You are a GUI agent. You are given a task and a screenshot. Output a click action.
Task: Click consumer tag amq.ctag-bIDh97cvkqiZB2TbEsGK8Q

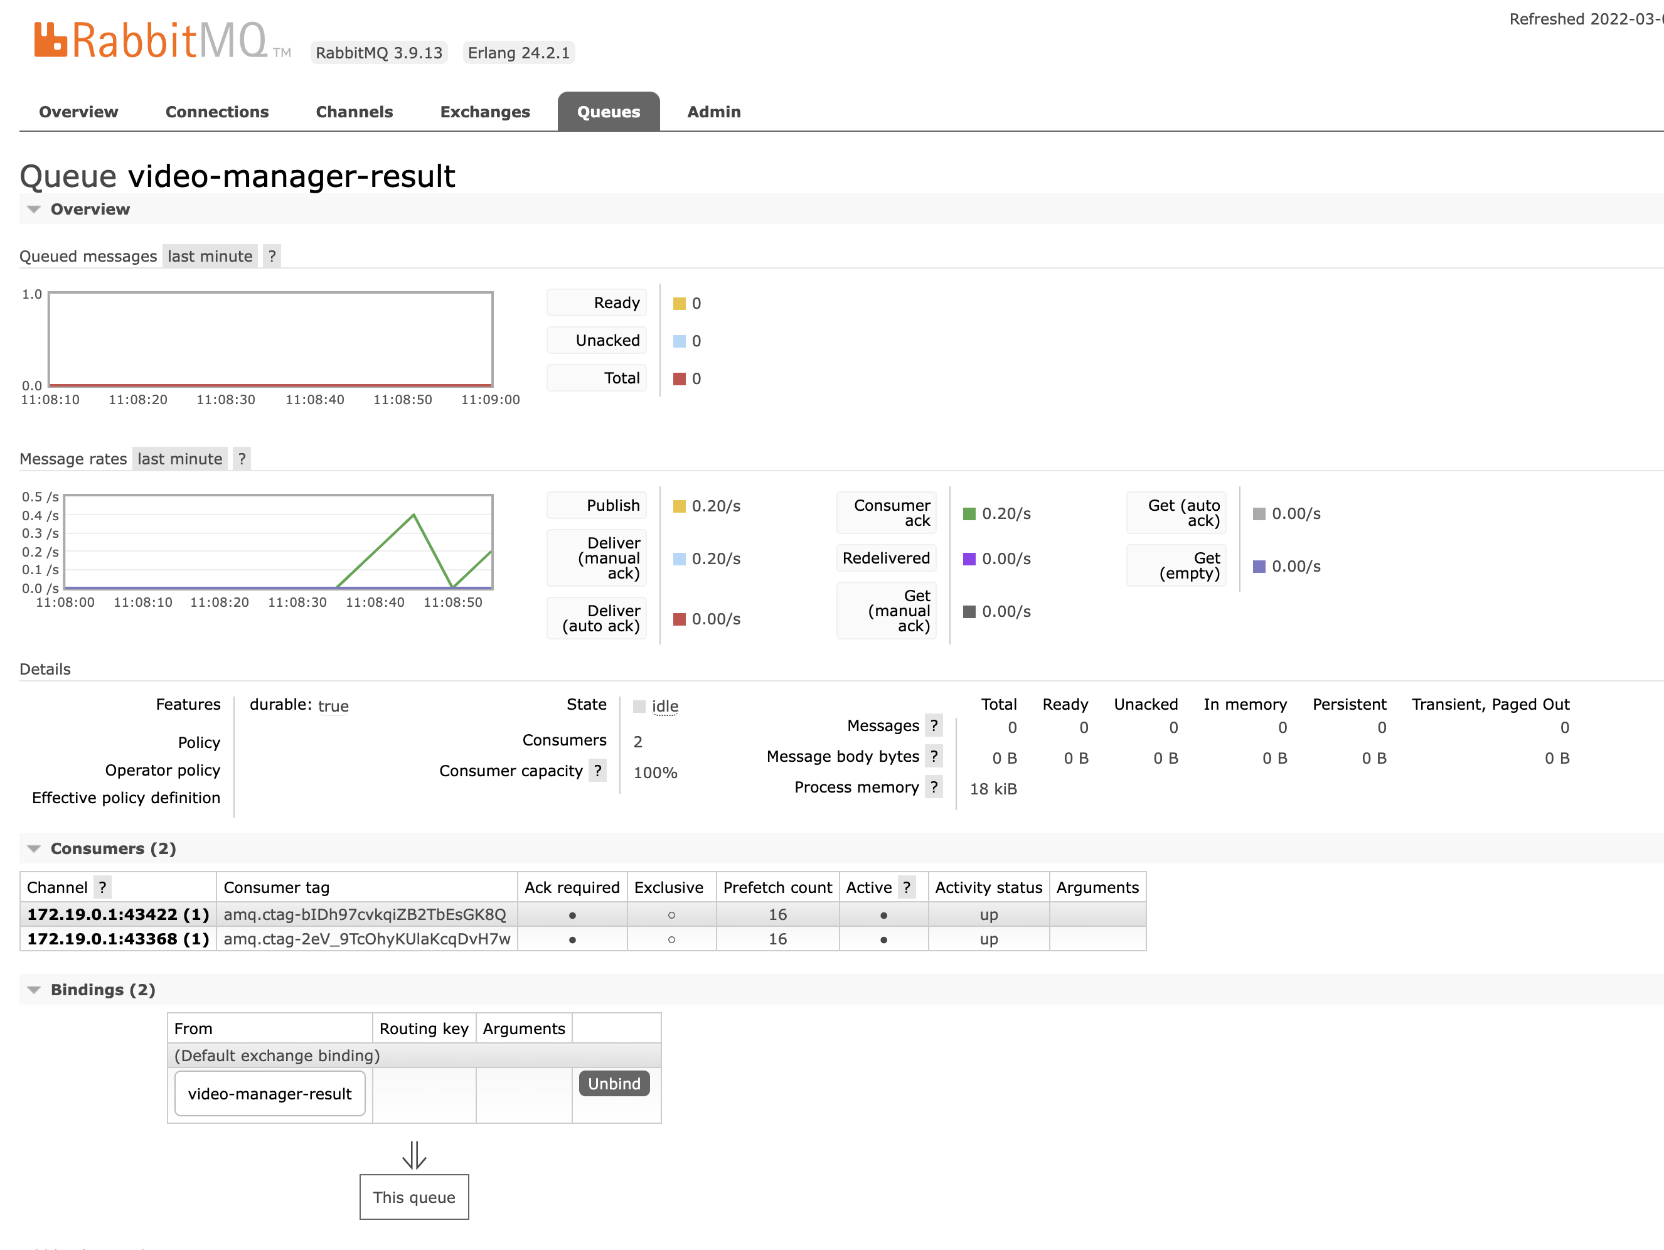coord(365,914)
